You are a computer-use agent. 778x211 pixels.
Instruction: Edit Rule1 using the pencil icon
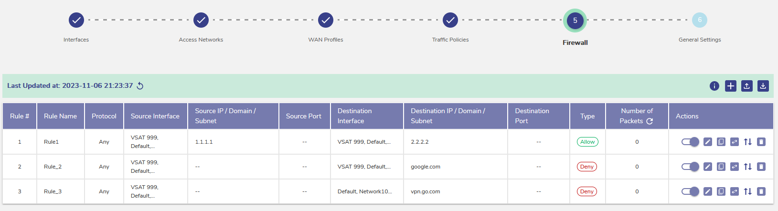tap(708, 142)
